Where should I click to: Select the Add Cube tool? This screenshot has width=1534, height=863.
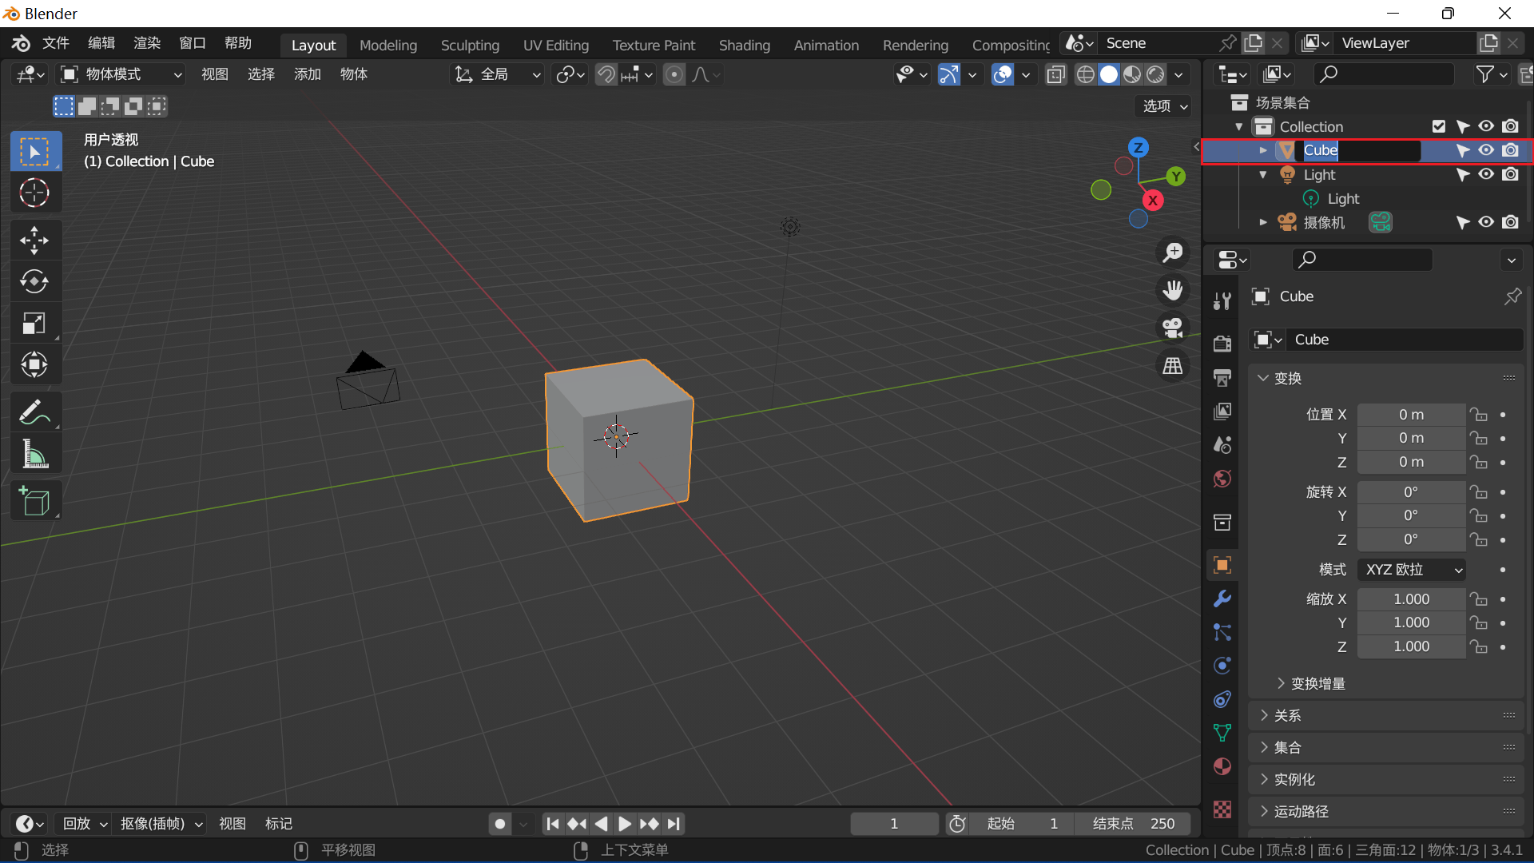click(x=35, y=501)
